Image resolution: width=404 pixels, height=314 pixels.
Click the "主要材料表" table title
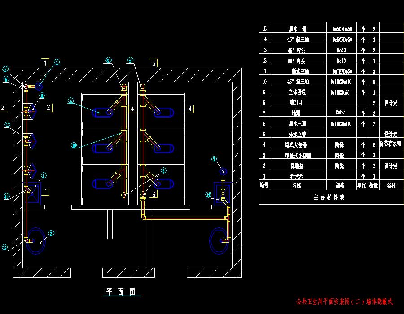pyautogui.click(x=329, y=197)
